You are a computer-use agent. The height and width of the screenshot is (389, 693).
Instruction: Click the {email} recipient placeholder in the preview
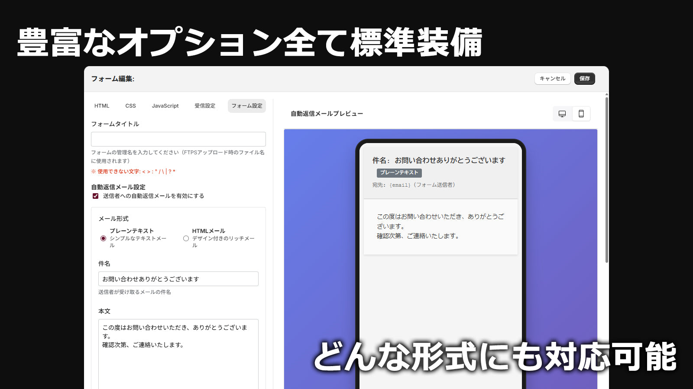pyautogui.click(x=399, y=184)
